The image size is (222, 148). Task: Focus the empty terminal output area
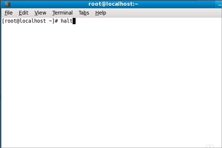pyautogui.click(x=111, y=85)
